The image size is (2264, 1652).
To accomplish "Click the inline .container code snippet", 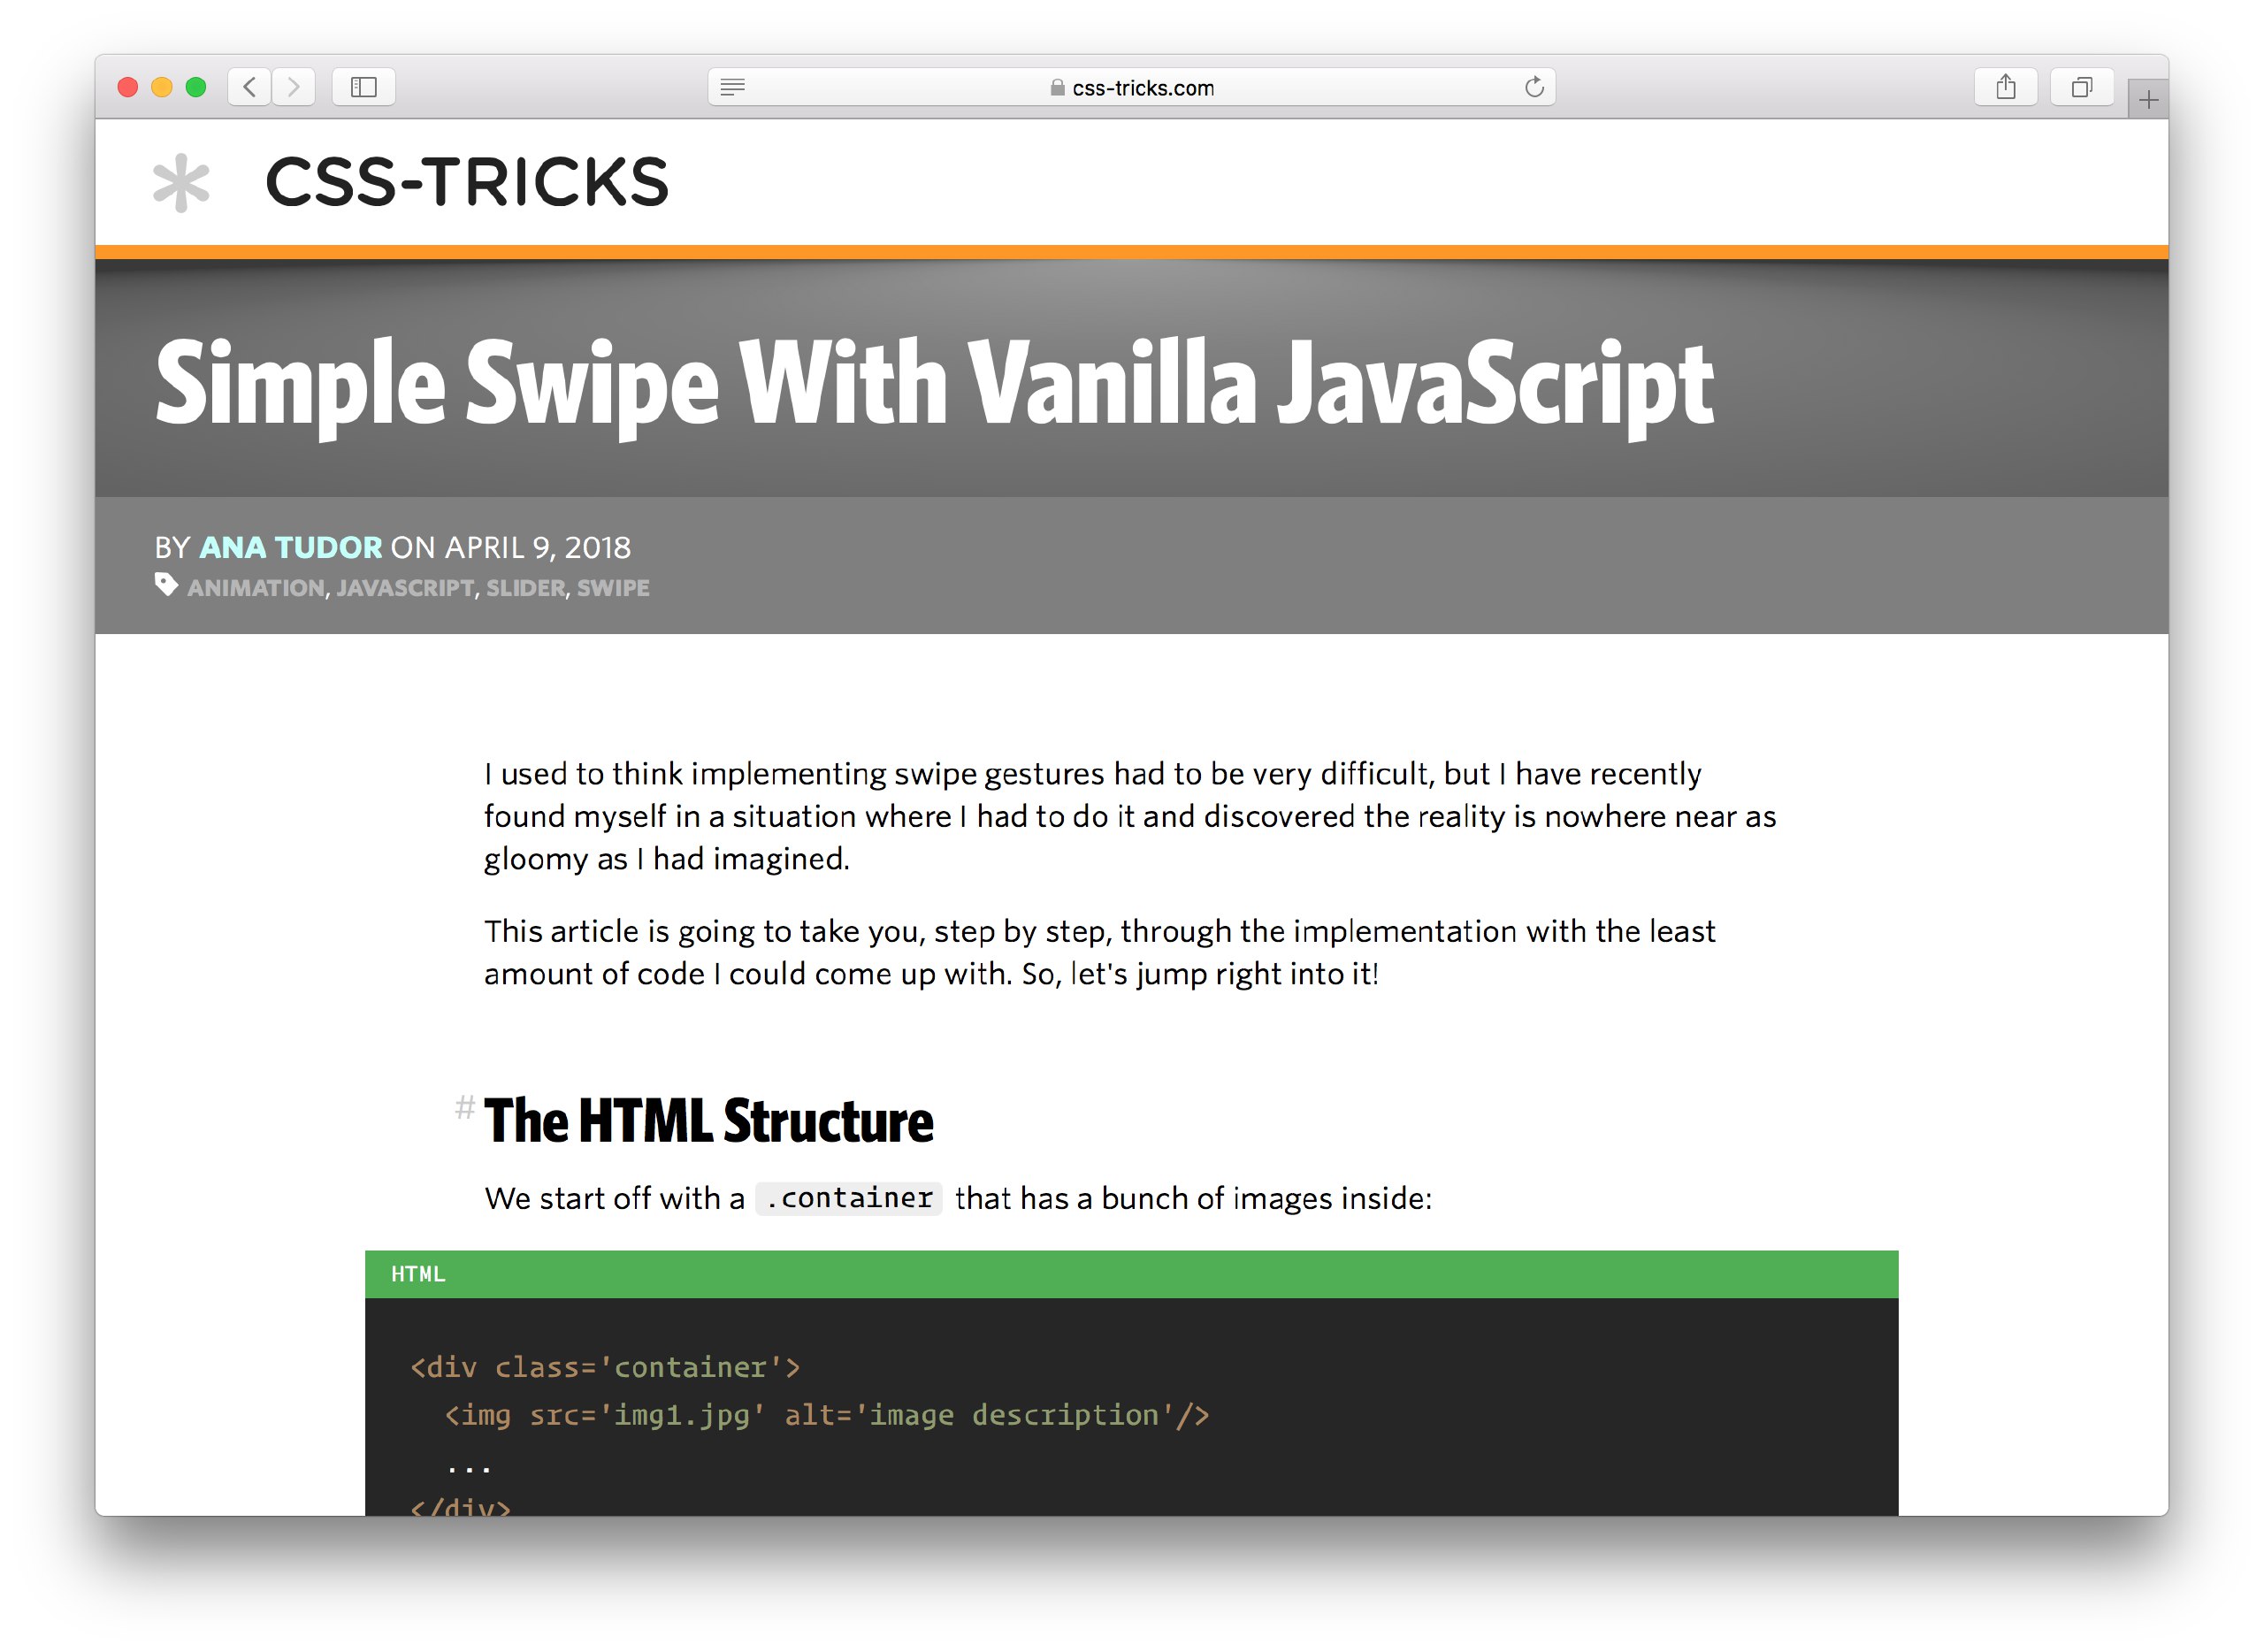I will click(x=849, y=1198).
